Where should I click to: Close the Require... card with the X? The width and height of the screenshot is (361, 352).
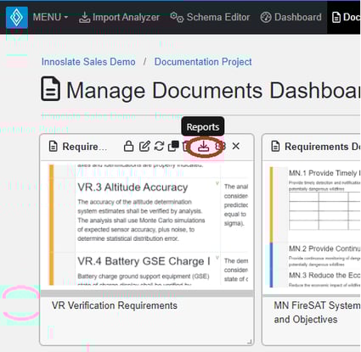tap(236, 146)
